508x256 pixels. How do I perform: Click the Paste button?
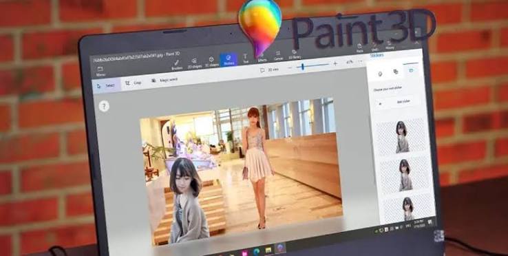pos(359,48)
